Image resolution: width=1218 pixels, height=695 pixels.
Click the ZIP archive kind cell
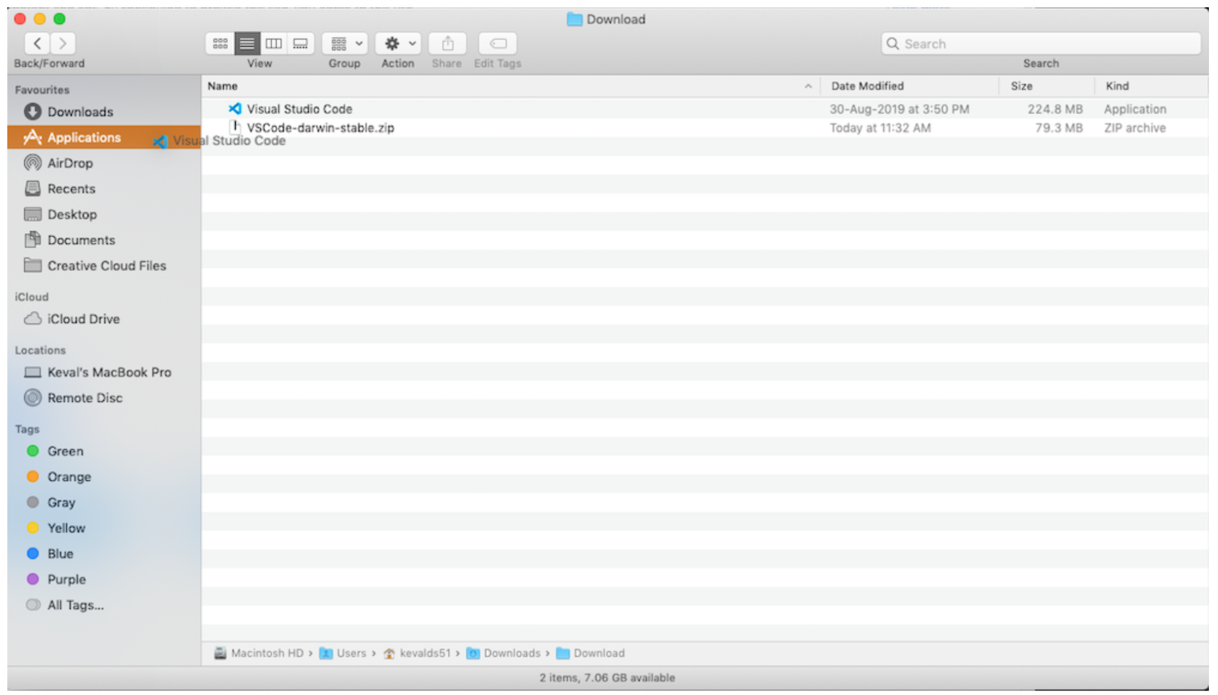coord(1135,128)
